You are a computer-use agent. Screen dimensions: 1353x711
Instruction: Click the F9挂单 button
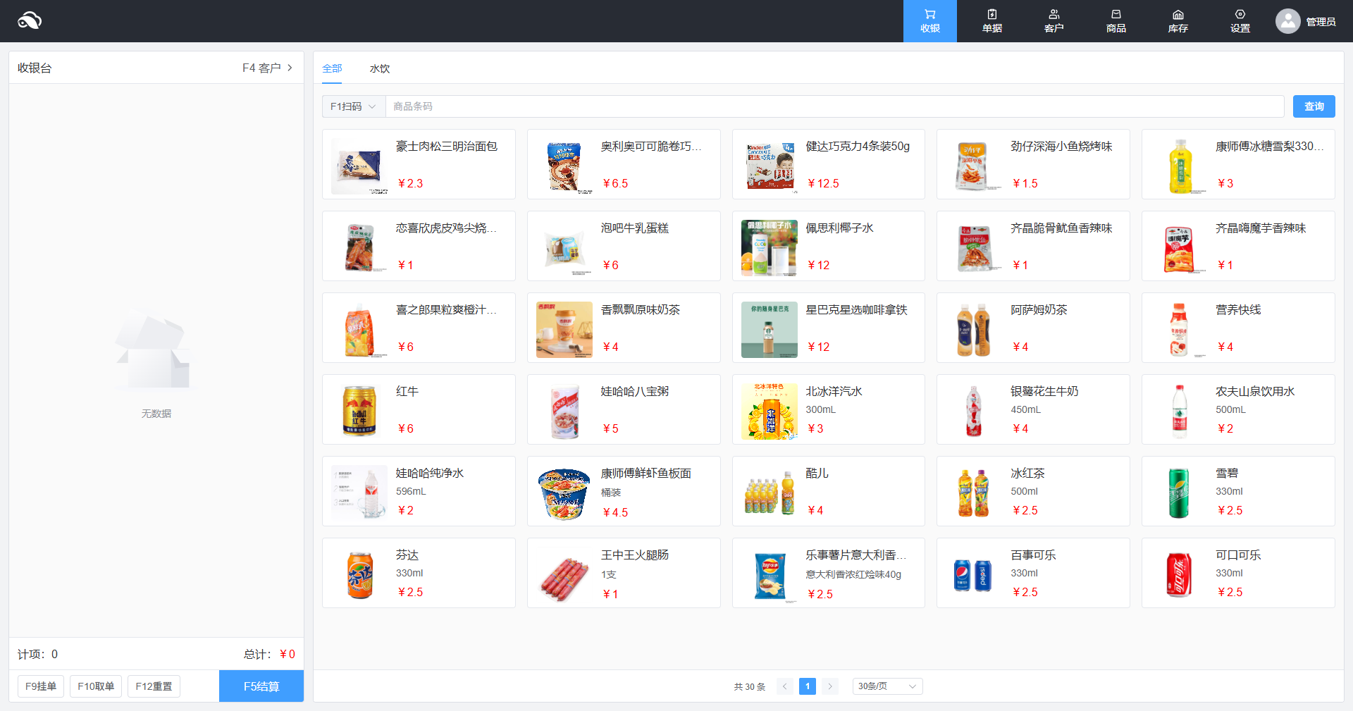(41, 686)
